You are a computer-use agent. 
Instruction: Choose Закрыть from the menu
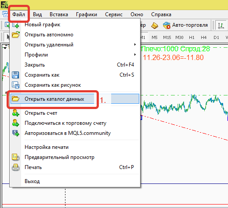75,65
